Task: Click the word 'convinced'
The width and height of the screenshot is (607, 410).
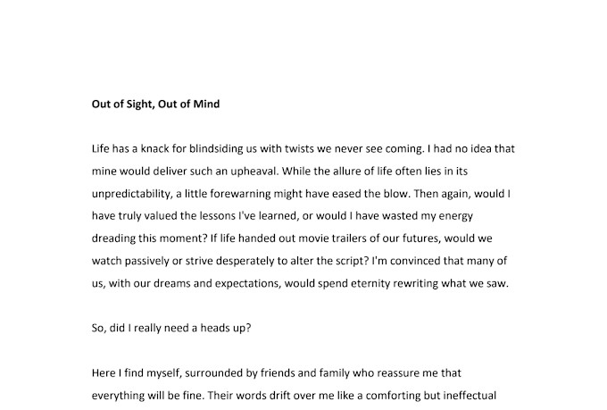Action: coord(415,261)
